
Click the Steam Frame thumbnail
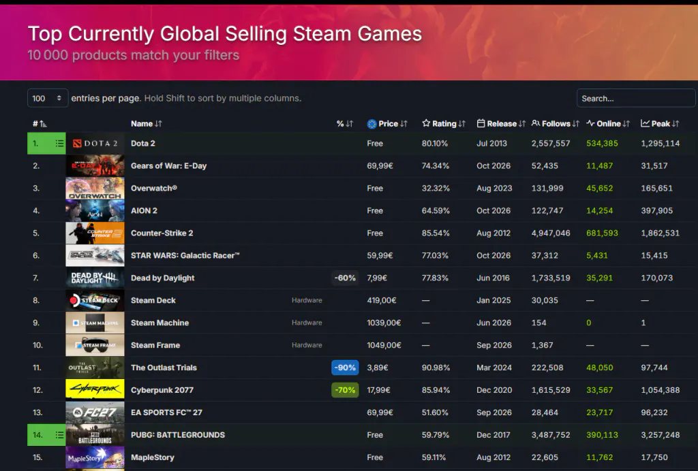tap(95, 345)
